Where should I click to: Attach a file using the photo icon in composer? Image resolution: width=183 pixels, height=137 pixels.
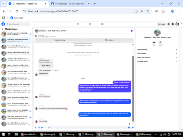pyautogui.click(x=39, y=128)
